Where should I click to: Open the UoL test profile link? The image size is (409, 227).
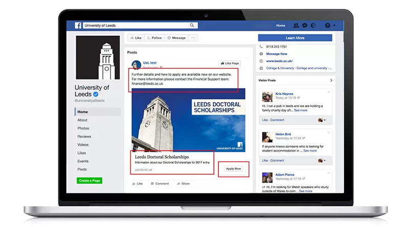150,63
